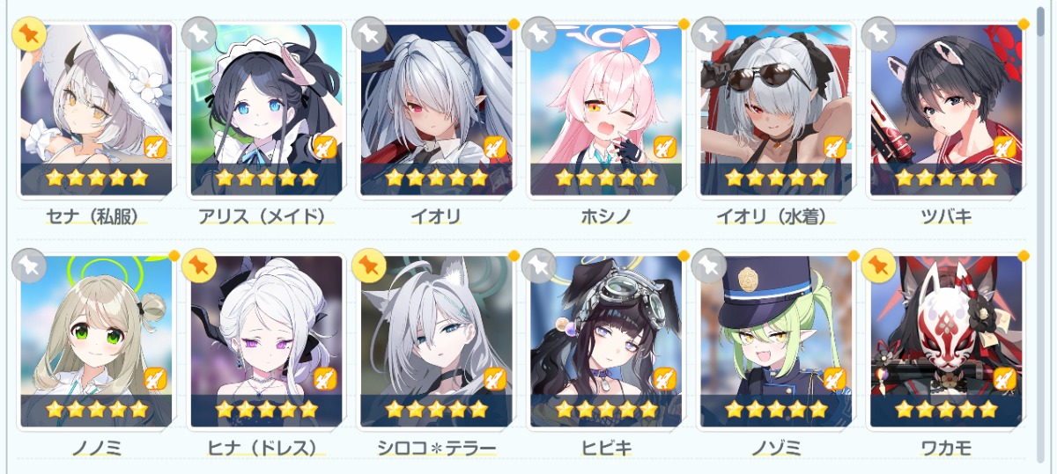The image size is (1057, 474).
Task: Click weapon badge on ノゾミ card
Action: (x=835, y=378)
